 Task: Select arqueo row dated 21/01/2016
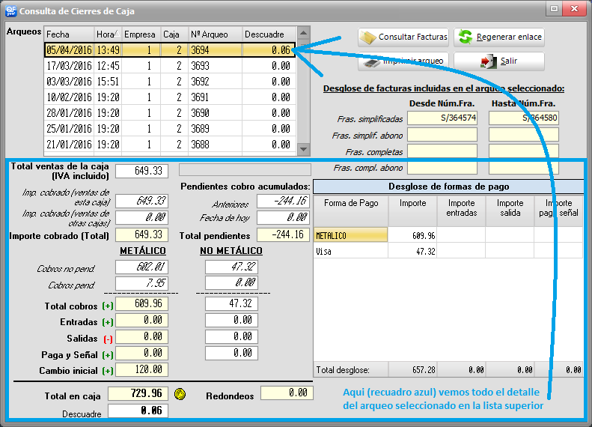click(170, 145)
